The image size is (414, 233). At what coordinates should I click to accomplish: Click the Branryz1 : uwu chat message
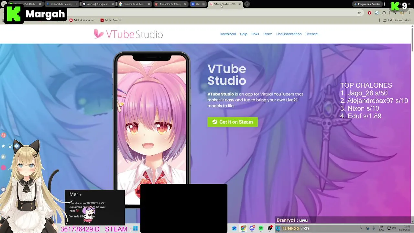tap(292, 220)
